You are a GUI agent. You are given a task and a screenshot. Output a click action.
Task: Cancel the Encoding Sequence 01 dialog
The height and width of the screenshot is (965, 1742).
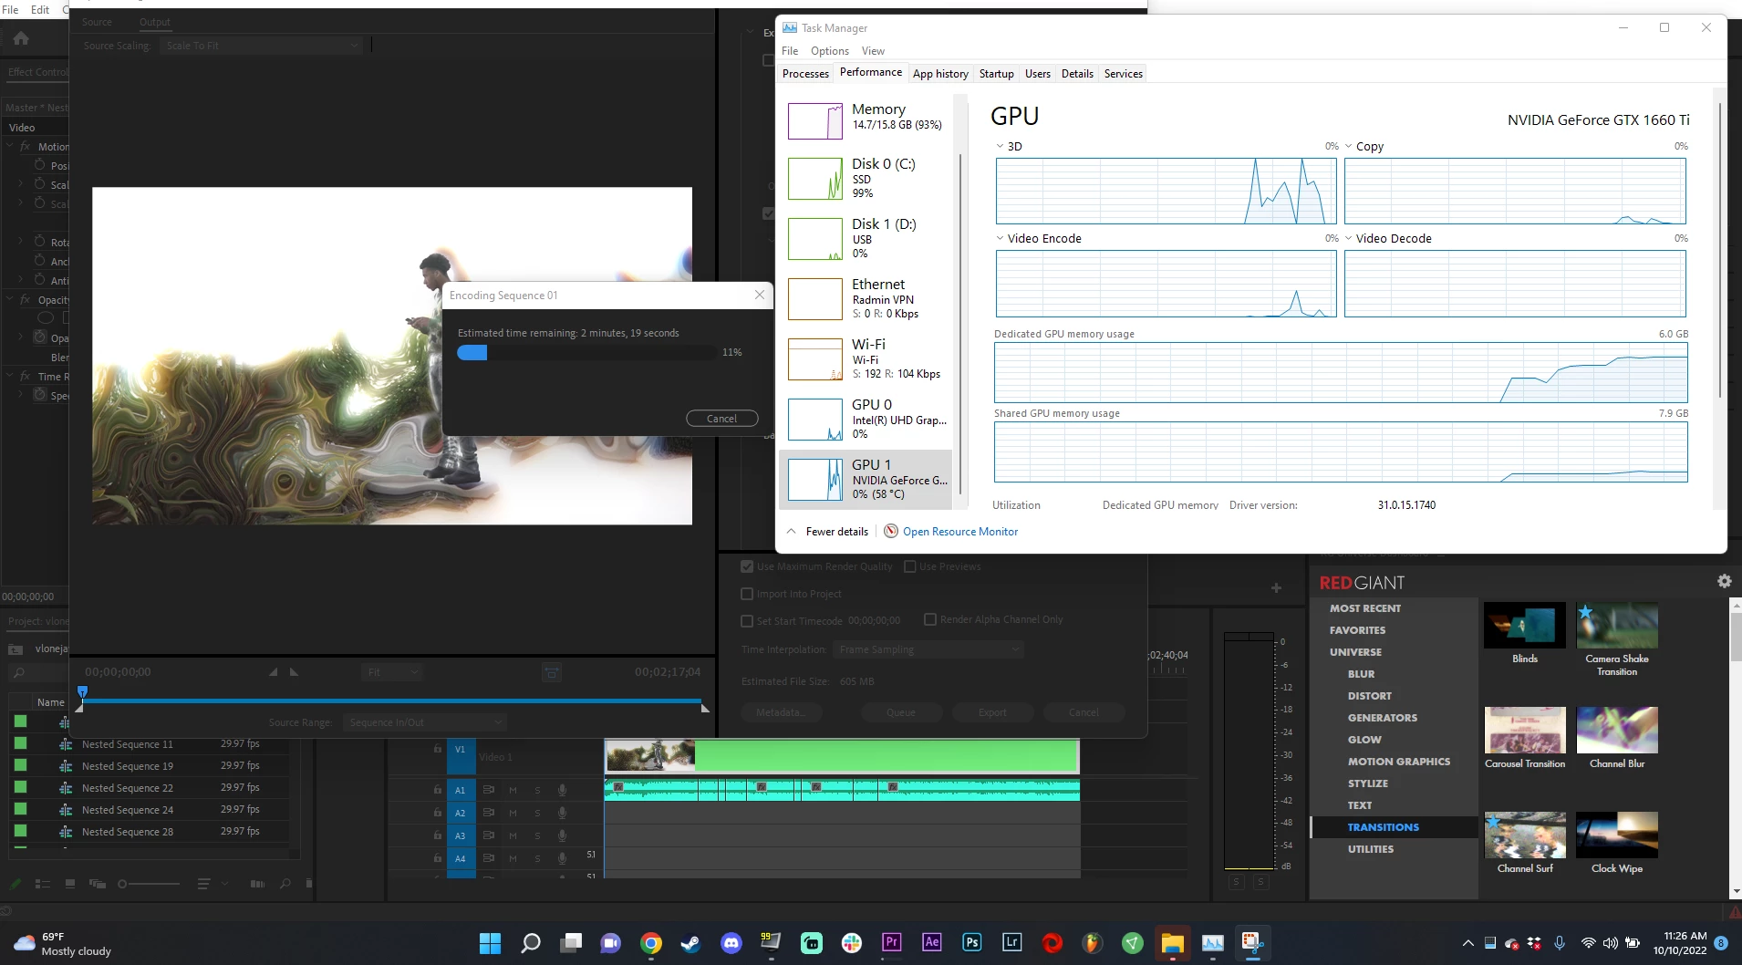(721, 419)
